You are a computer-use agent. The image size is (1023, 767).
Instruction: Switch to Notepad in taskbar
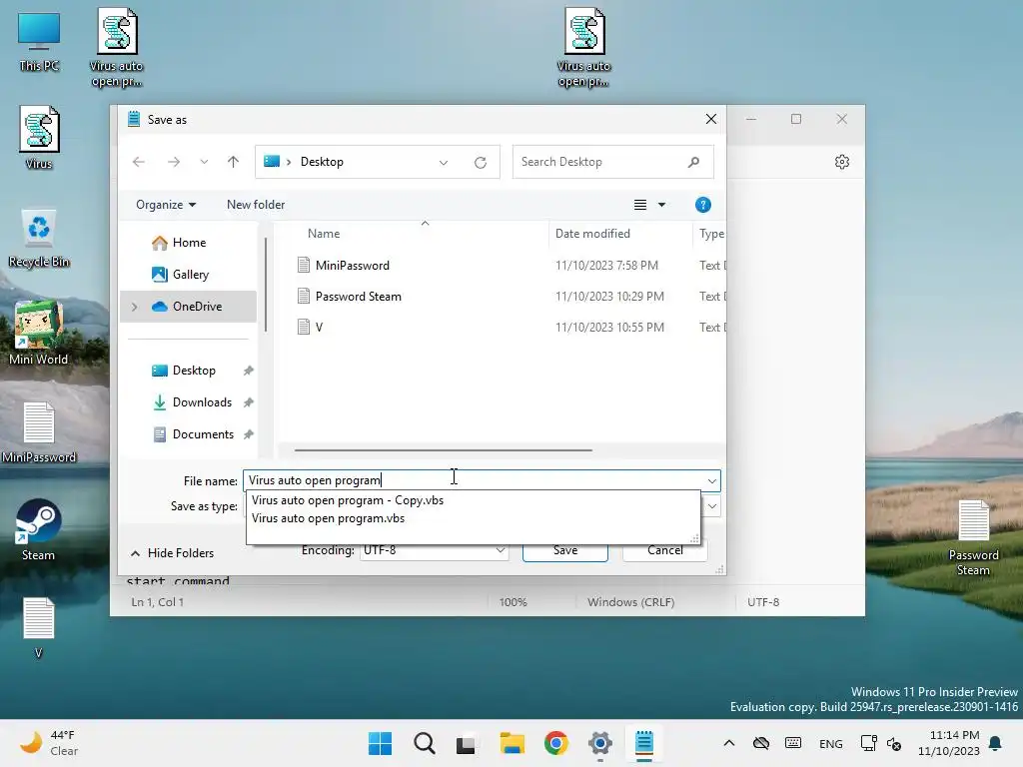(644, 743)
